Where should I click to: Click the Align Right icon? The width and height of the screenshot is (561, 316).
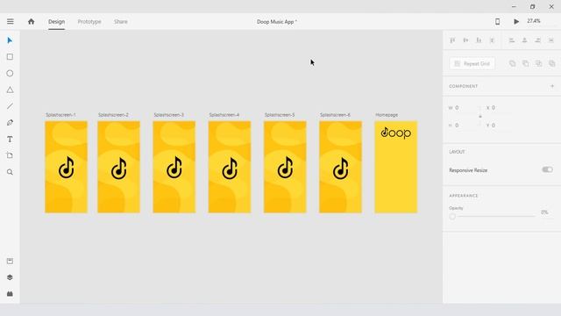tap(537, 40)
